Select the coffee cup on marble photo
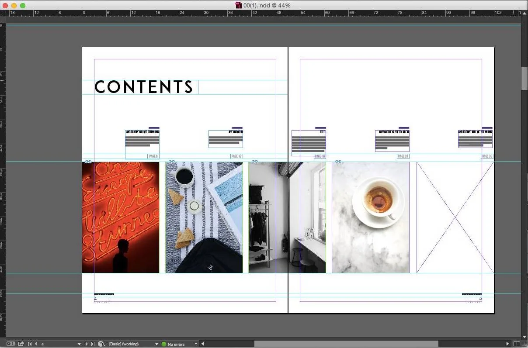Image resolution: width=528 pixels, height=348 pixels. point(371,217)
